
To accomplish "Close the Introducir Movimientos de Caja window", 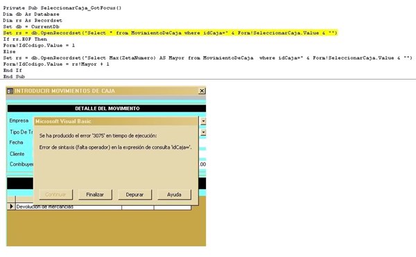I will [x=202, y=91].
